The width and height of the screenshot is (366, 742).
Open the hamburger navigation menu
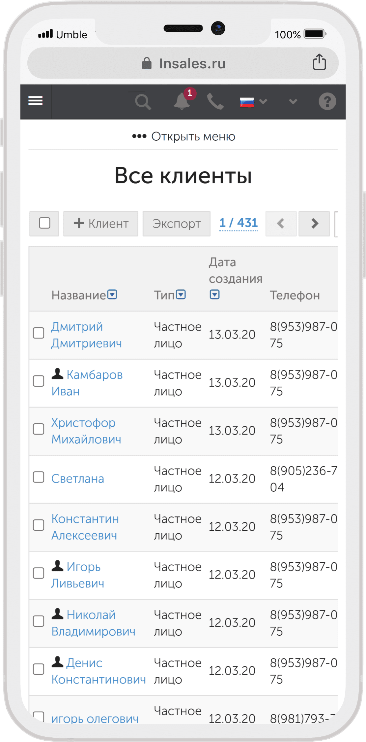click(x=36, y=101)
